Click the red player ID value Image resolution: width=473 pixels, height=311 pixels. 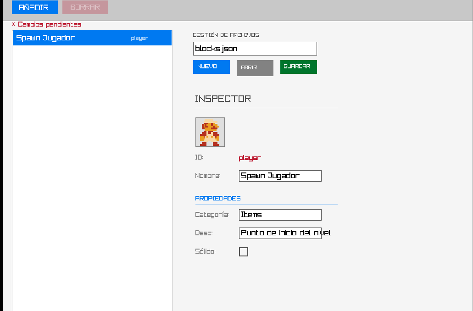250,158
